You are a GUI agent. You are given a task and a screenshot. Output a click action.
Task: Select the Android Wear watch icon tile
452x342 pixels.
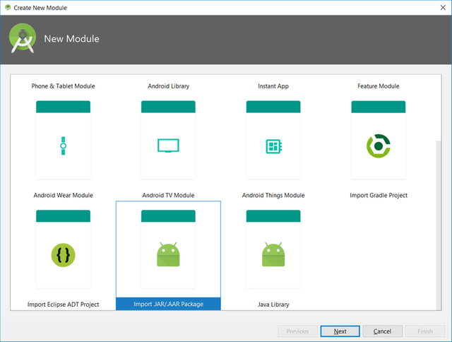click(63, 146)
